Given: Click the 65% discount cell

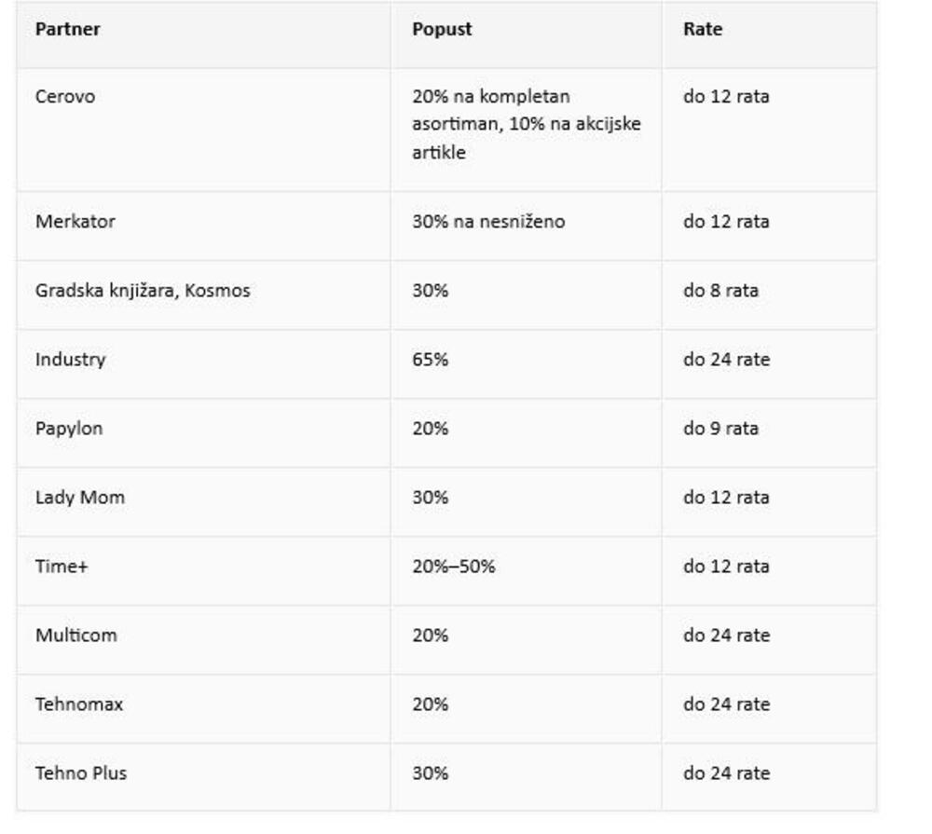Looking at the screenshot, I should click(430, 360).
